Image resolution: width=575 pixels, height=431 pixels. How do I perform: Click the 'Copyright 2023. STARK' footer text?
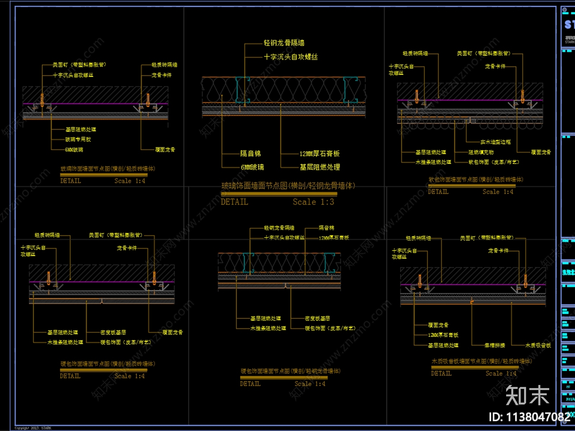33,428
